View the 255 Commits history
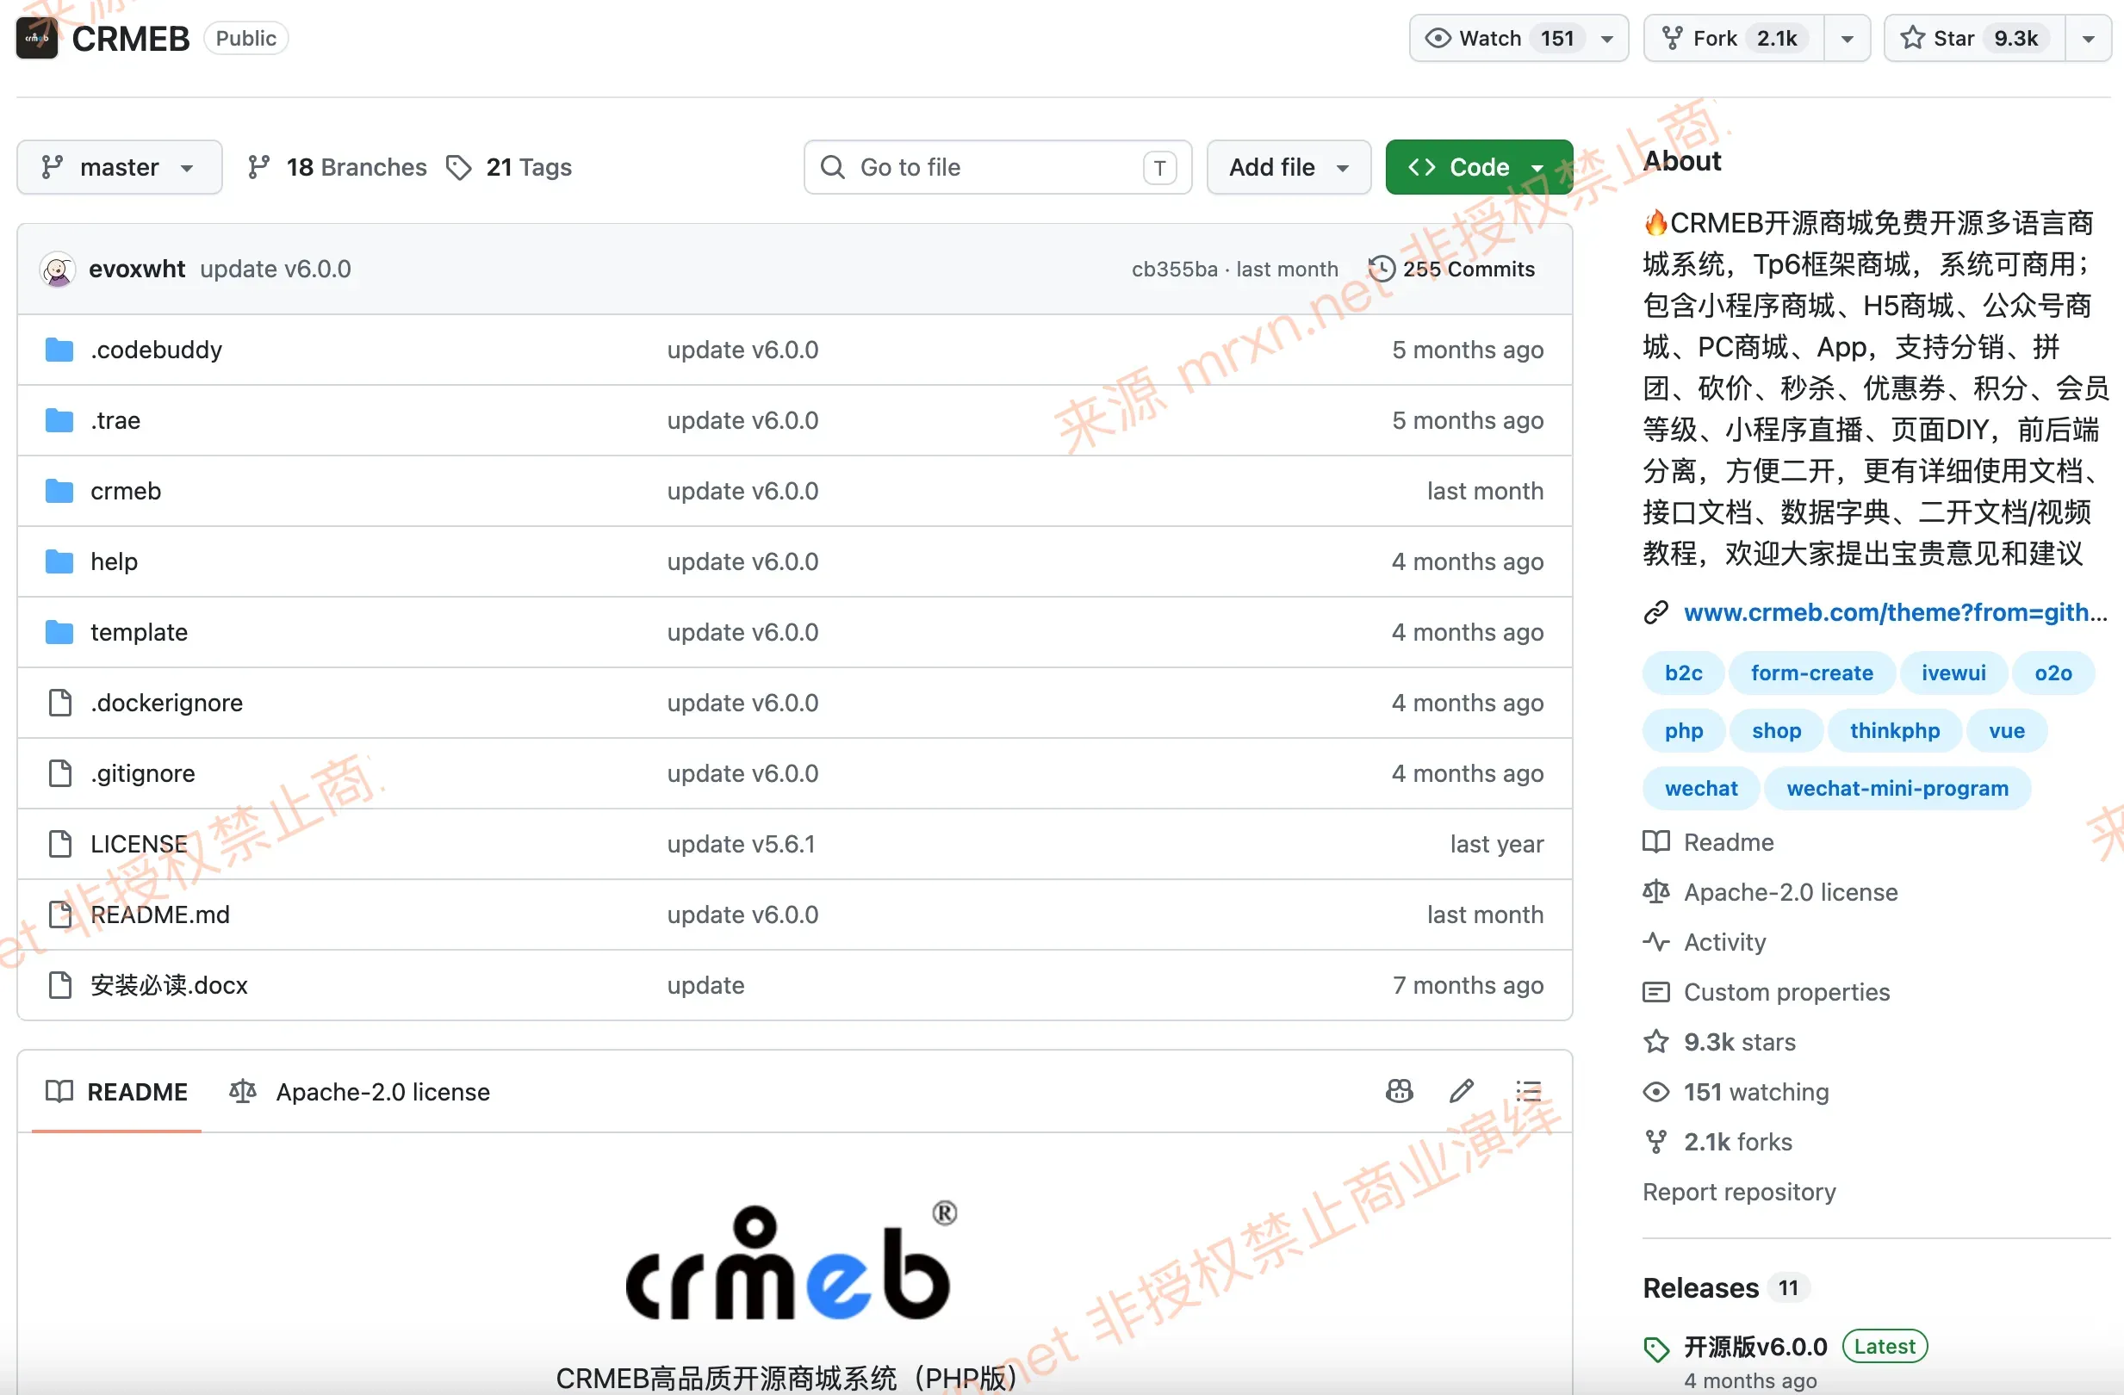The image size is (2124, 1395). (x=1451, y=269)
